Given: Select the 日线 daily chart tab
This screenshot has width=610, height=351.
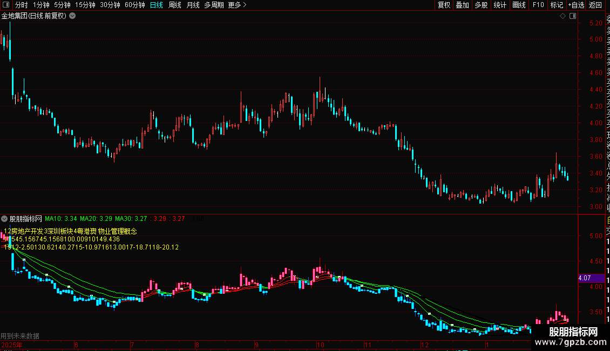Looking at the screenshot, I should pos(157,5).
